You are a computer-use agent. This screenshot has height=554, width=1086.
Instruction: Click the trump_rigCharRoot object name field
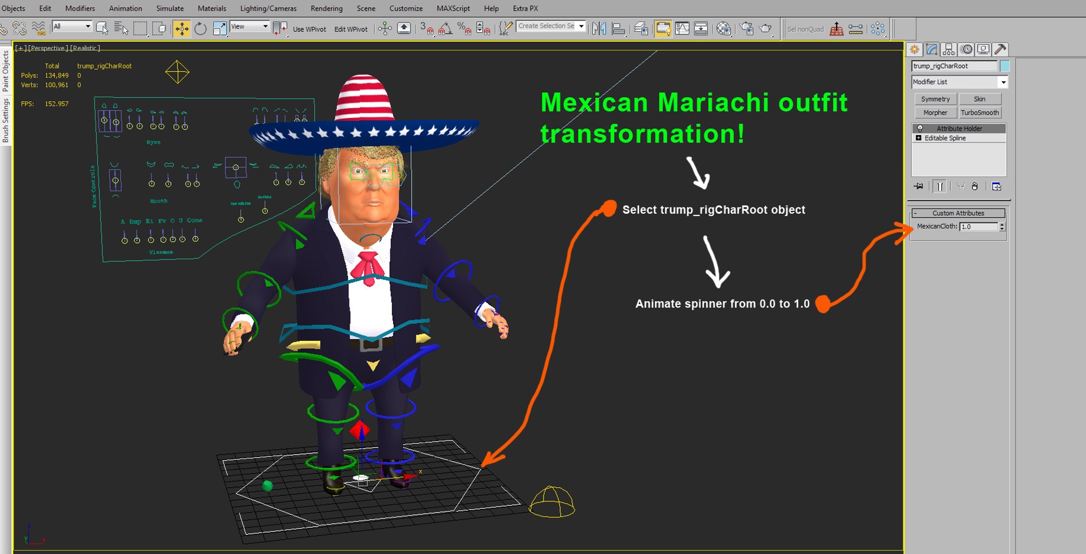pyautogui.click(x=954, y=66)
